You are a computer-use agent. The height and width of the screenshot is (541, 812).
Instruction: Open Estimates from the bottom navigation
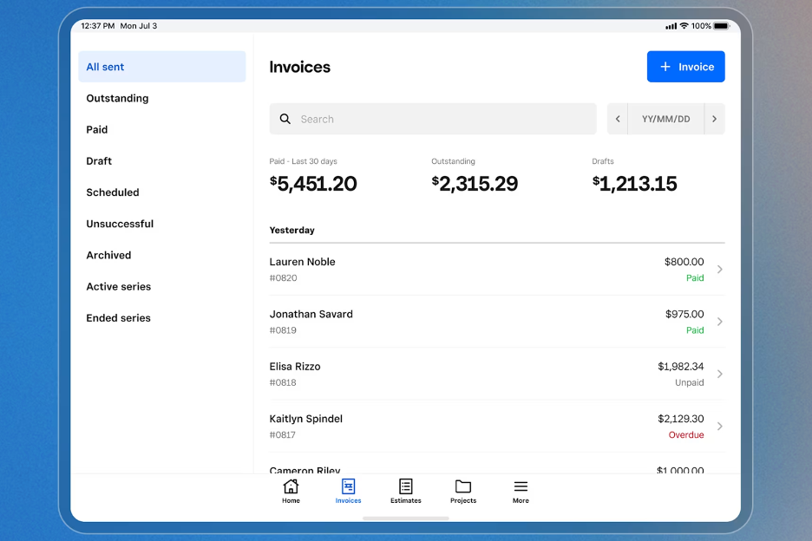coord(405,486)
